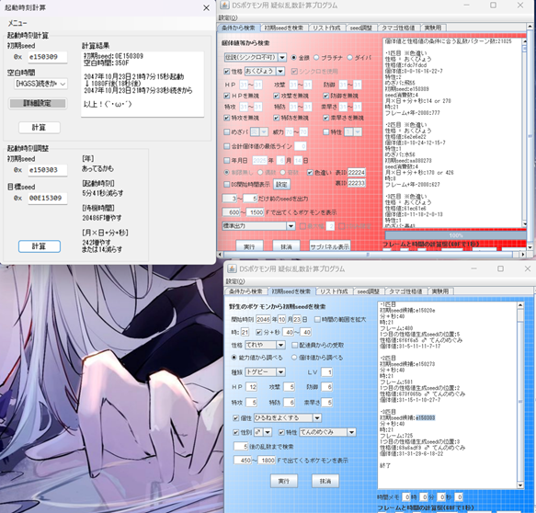The image size is (536, 513).
Task: Click the Java icon in the blue window title bar
Action: pyautogui.click(x=232, y=268)
